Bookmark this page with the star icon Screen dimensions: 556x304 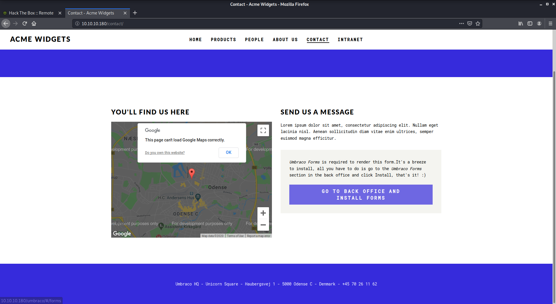(478, 23)
